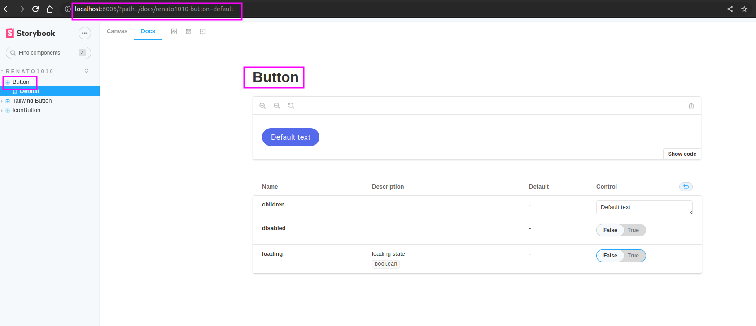Viewport: 756px width, 326px height.
Task: Click the Default text preview button
Action: coord(291,137)
